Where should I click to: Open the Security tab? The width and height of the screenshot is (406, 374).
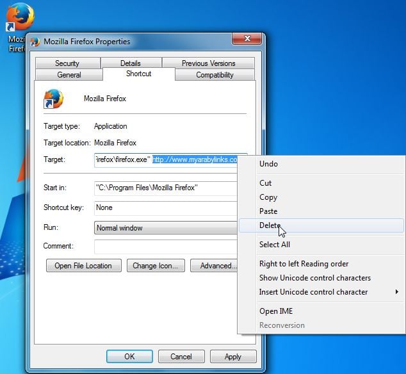[68, 63]
